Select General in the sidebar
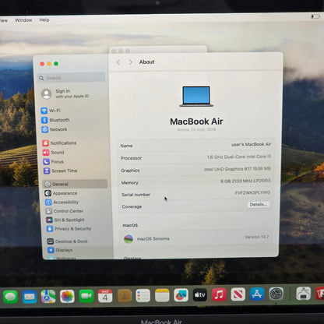 coord(76,184)
